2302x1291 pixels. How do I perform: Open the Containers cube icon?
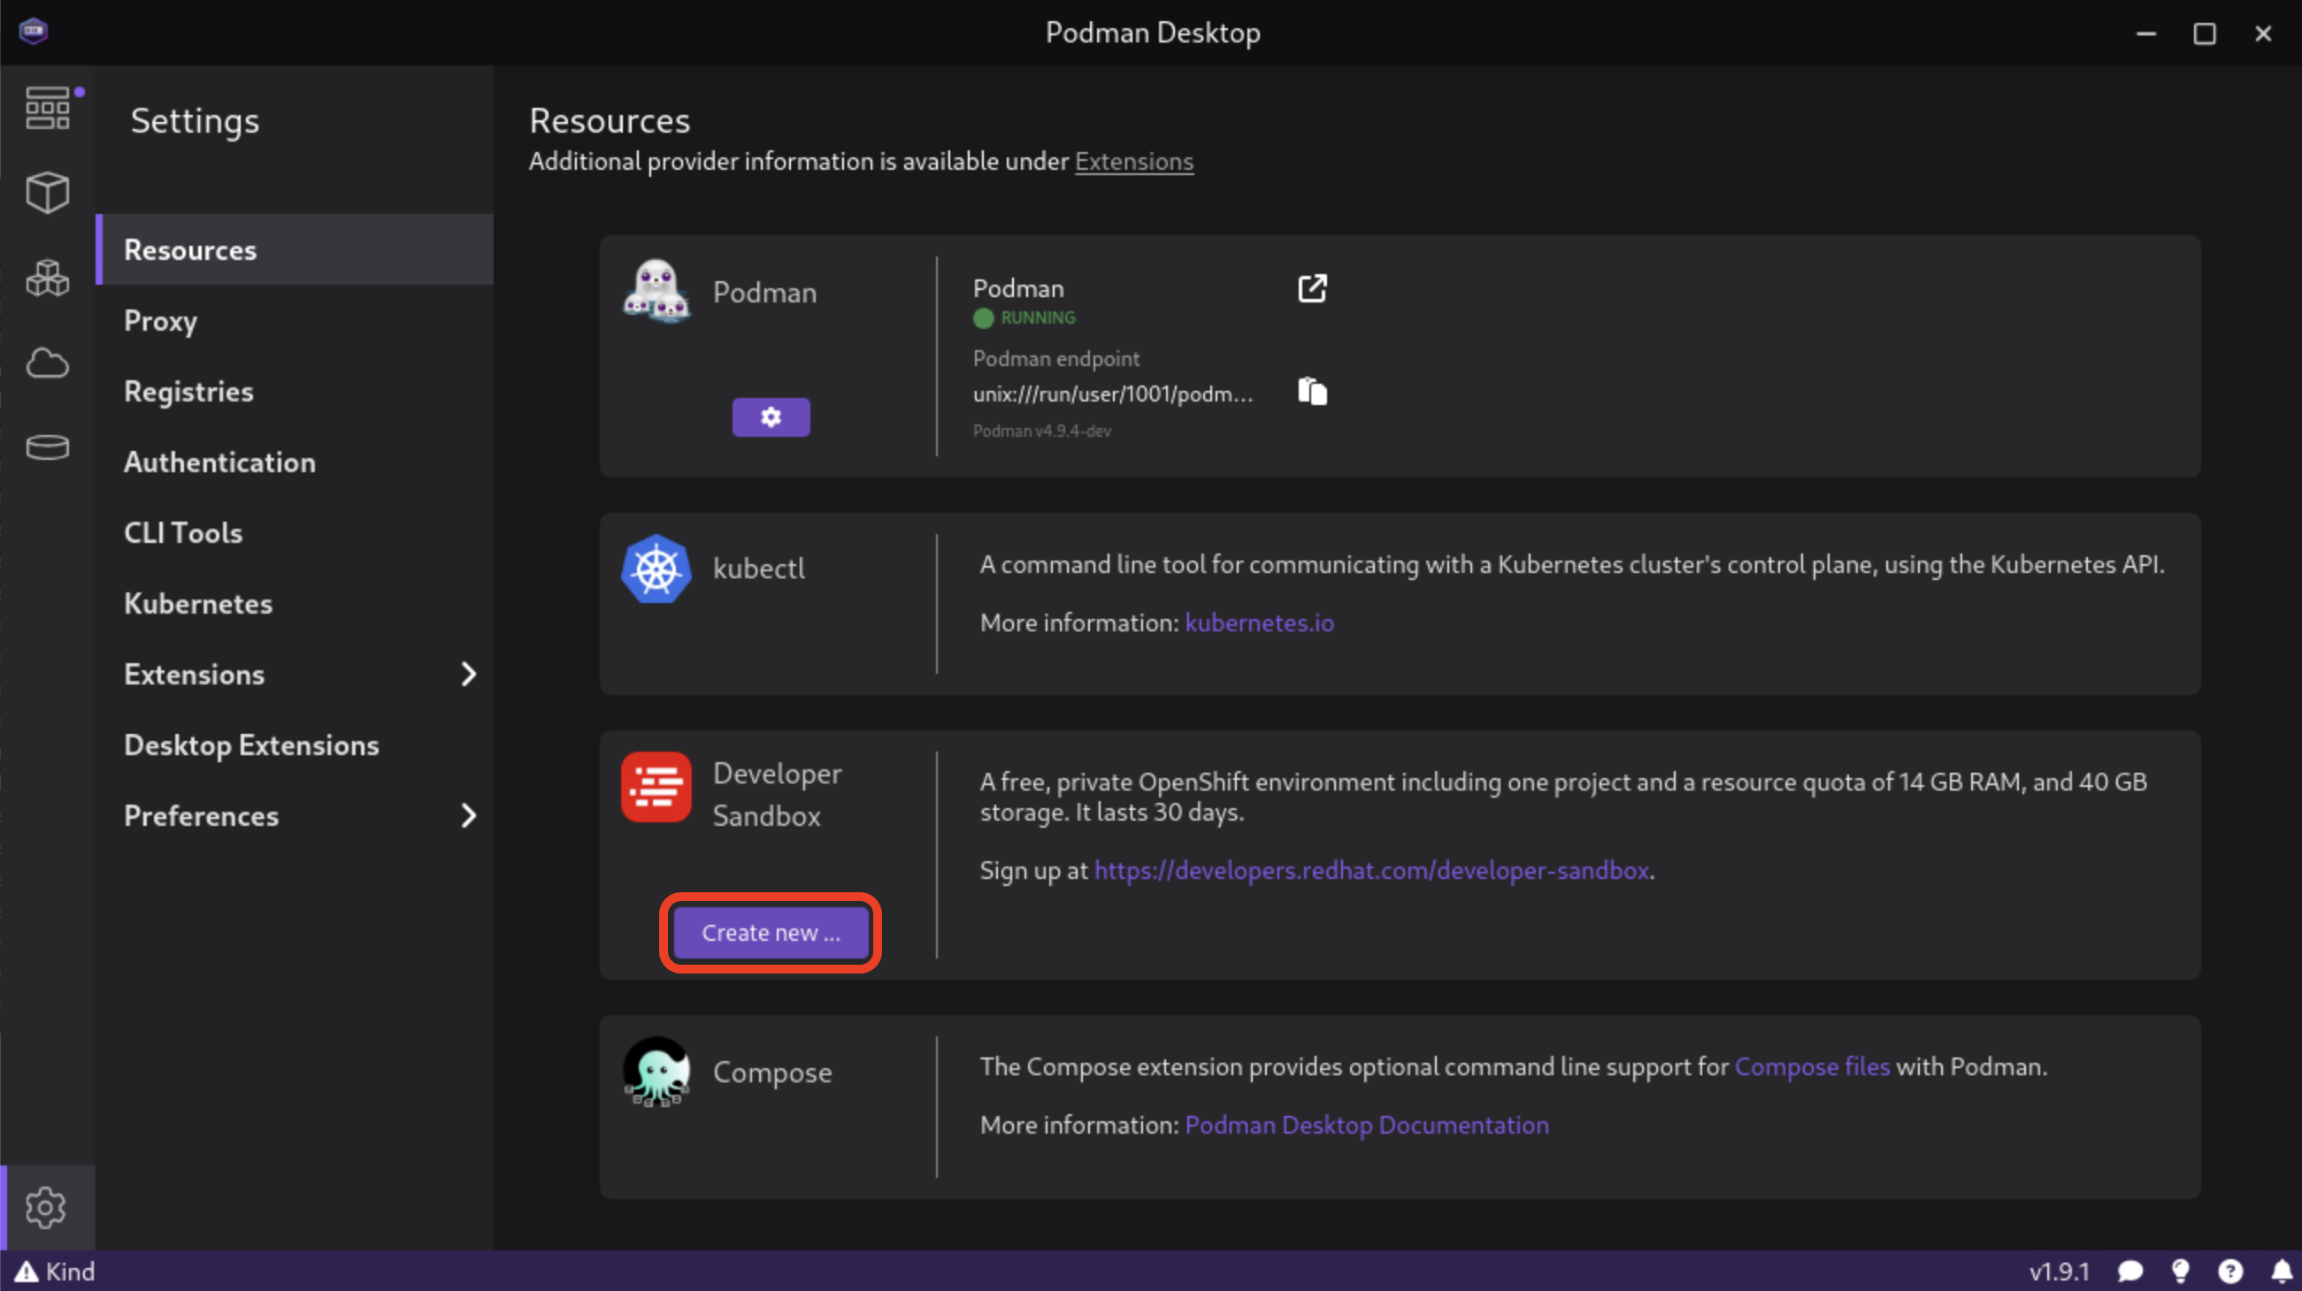coord(48,192)
